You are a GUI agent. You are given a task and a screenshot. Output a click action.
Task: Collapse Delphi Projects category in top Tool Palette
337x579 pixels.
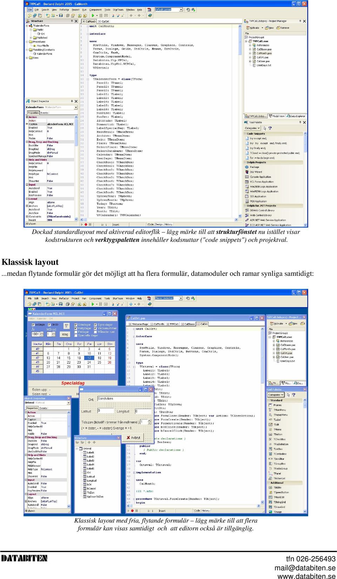(245, 162)
